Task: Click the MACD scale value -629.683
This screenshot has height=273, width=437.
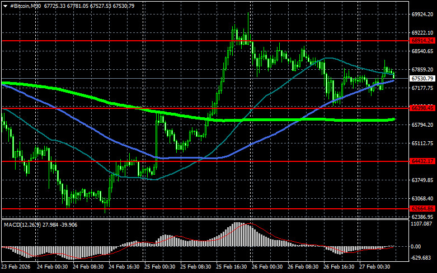Action: coord(421,258)
